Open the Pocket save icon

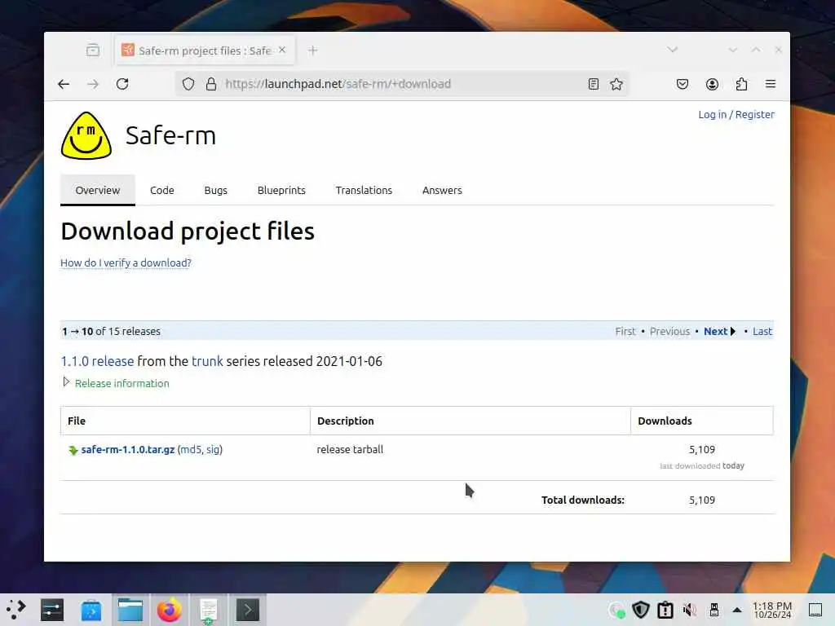(x=683, y=84)
